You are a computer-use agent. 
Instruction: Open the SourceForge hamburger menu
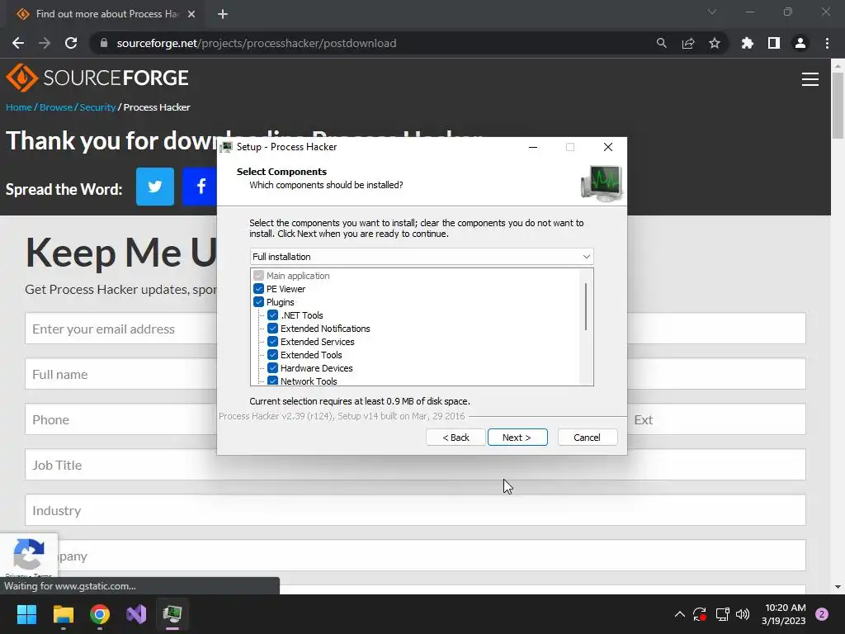[810, 79]
